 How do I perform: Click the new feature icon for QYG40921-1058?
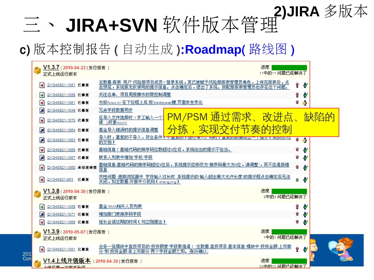pyautogui.click(x=42, y=95)
